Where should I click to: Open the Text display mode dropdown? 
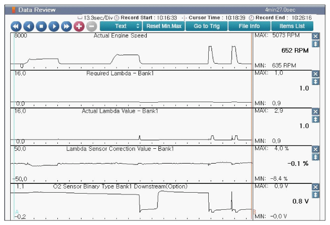[121, 26]
